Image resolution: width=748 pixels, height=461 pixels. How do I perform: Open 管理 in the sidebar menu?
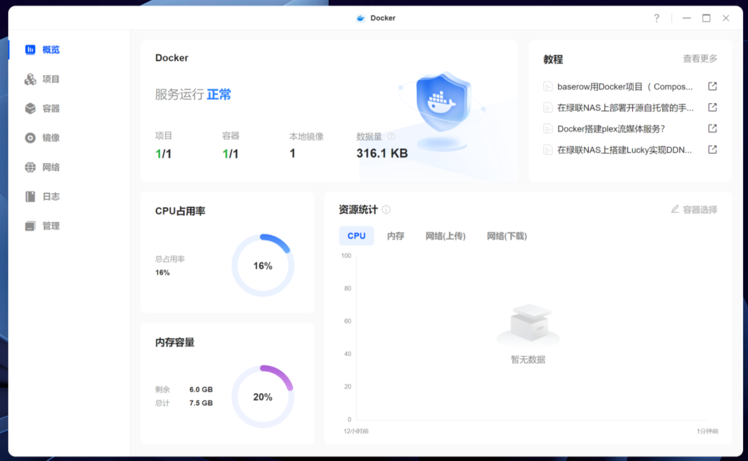click(51, 226)
